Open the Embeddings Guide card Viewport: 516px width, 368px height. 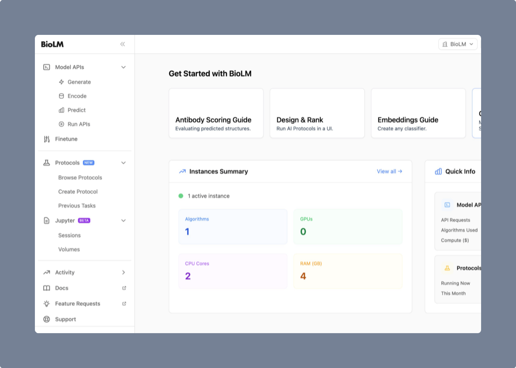[418, 113]
